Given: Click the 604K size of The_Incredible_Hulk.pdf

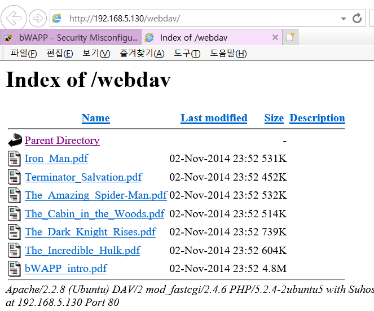Looking at the screenshot, I should coord(274,251).
